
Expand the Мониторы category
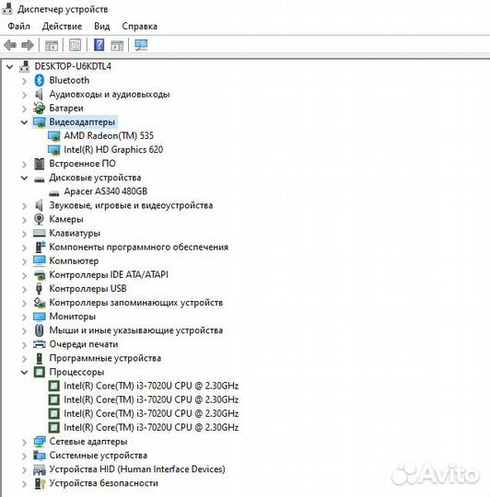pyautogui.click(x=25, y=317)
